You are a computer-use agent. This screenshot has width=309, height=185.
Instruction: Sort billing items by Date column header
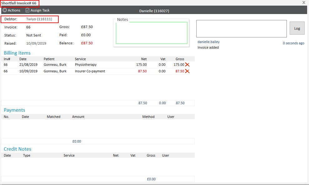tap(23, 59)
